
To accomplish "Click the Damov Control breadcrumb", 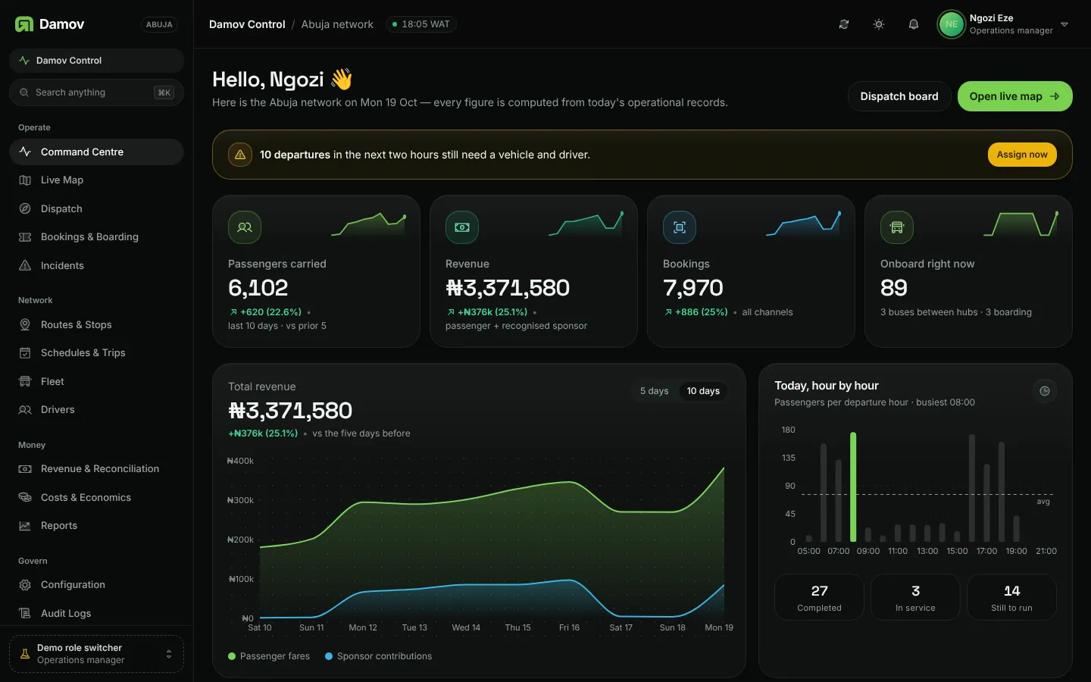I will click(x=247, y=24).
